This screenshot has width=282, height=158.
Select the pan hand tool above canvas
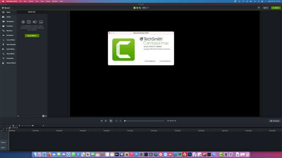137,7
